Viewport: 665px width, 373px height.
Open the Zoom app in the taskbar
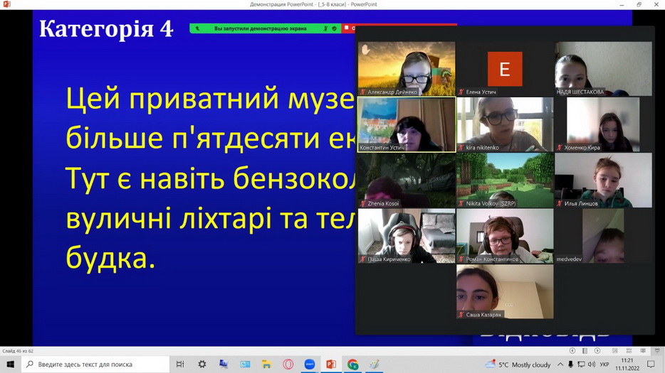(x=310, y=364)
